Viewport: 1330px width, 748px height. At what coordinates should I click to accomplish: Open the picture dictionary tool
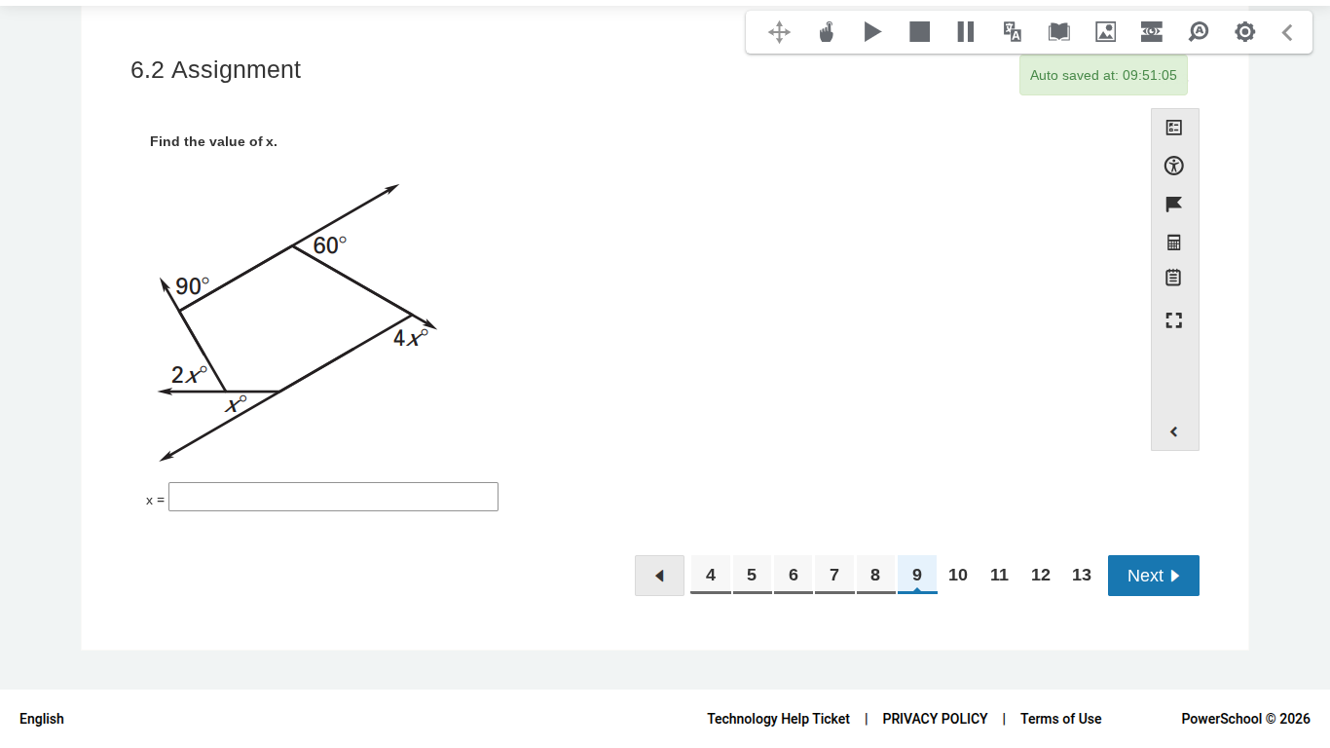(x=1105, y=31)
